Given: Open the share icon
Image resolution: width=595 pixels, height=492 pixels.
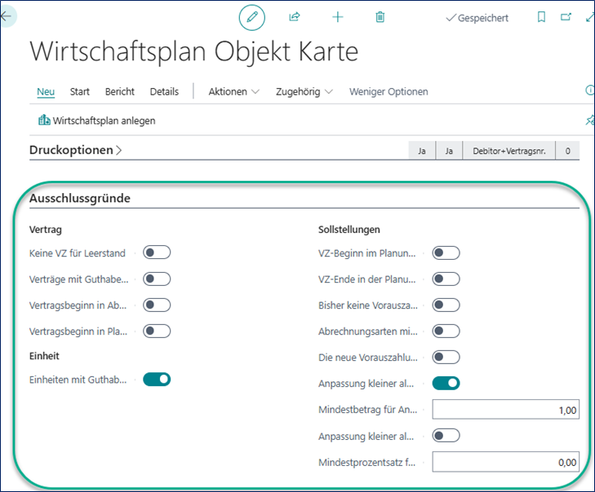Looking at the screenshot, I should [x=295, y=17].
